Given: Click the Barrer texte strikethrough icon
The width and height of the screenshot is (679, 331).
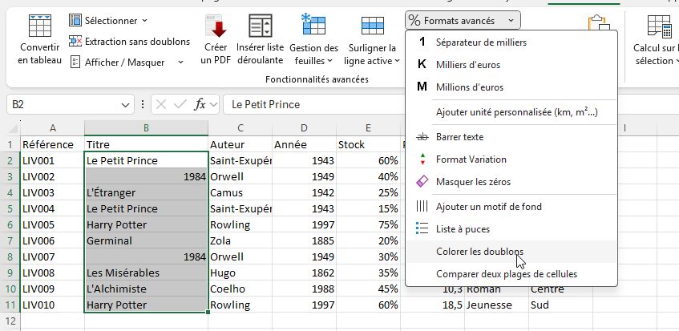Looking at the screenshot, I should (422, 137).
